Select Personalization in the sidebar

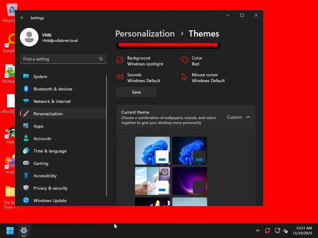click(63, 113)
